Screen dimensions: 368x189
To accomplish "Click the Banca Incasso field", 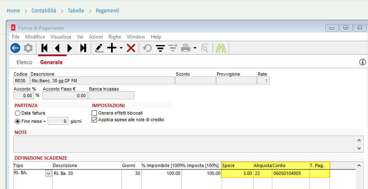I will (111, 95).
